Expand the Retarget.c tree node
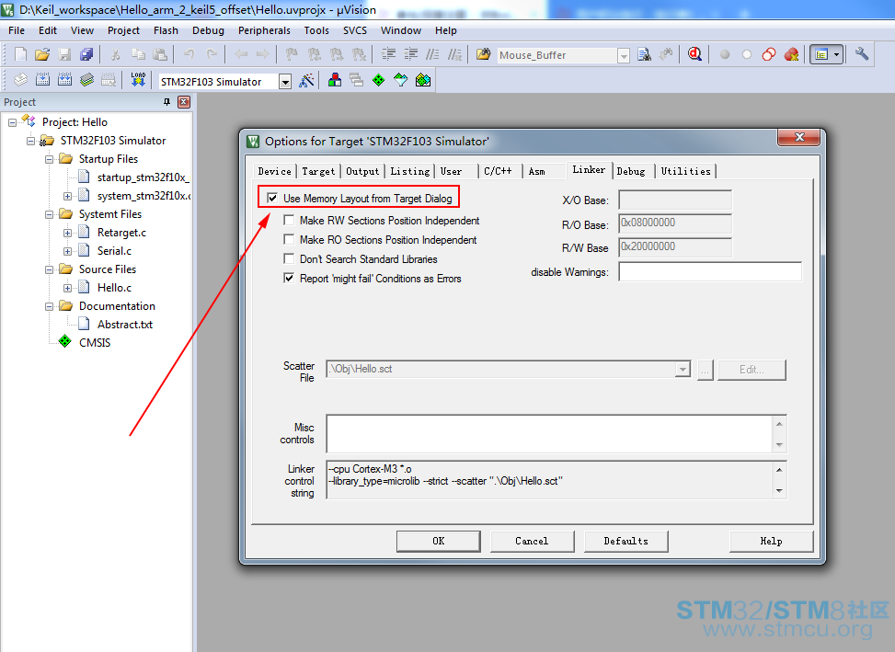The height and width of the screenshot is (652, 895). tap(67, 233)
